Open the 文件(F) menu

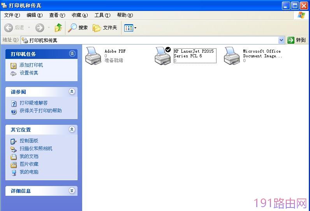(12, 15)
